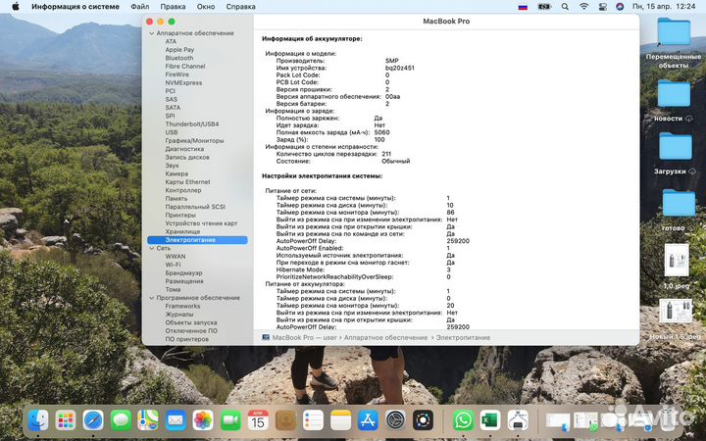The height and width of the screenshot is (441, 706).
Task: Launch App Store from the Dock
Action: coord(368,420)
